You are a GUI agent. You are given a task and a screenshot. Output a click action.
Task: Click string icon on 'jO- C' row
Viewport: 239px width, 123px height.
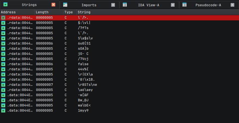(x=3, y=54)
